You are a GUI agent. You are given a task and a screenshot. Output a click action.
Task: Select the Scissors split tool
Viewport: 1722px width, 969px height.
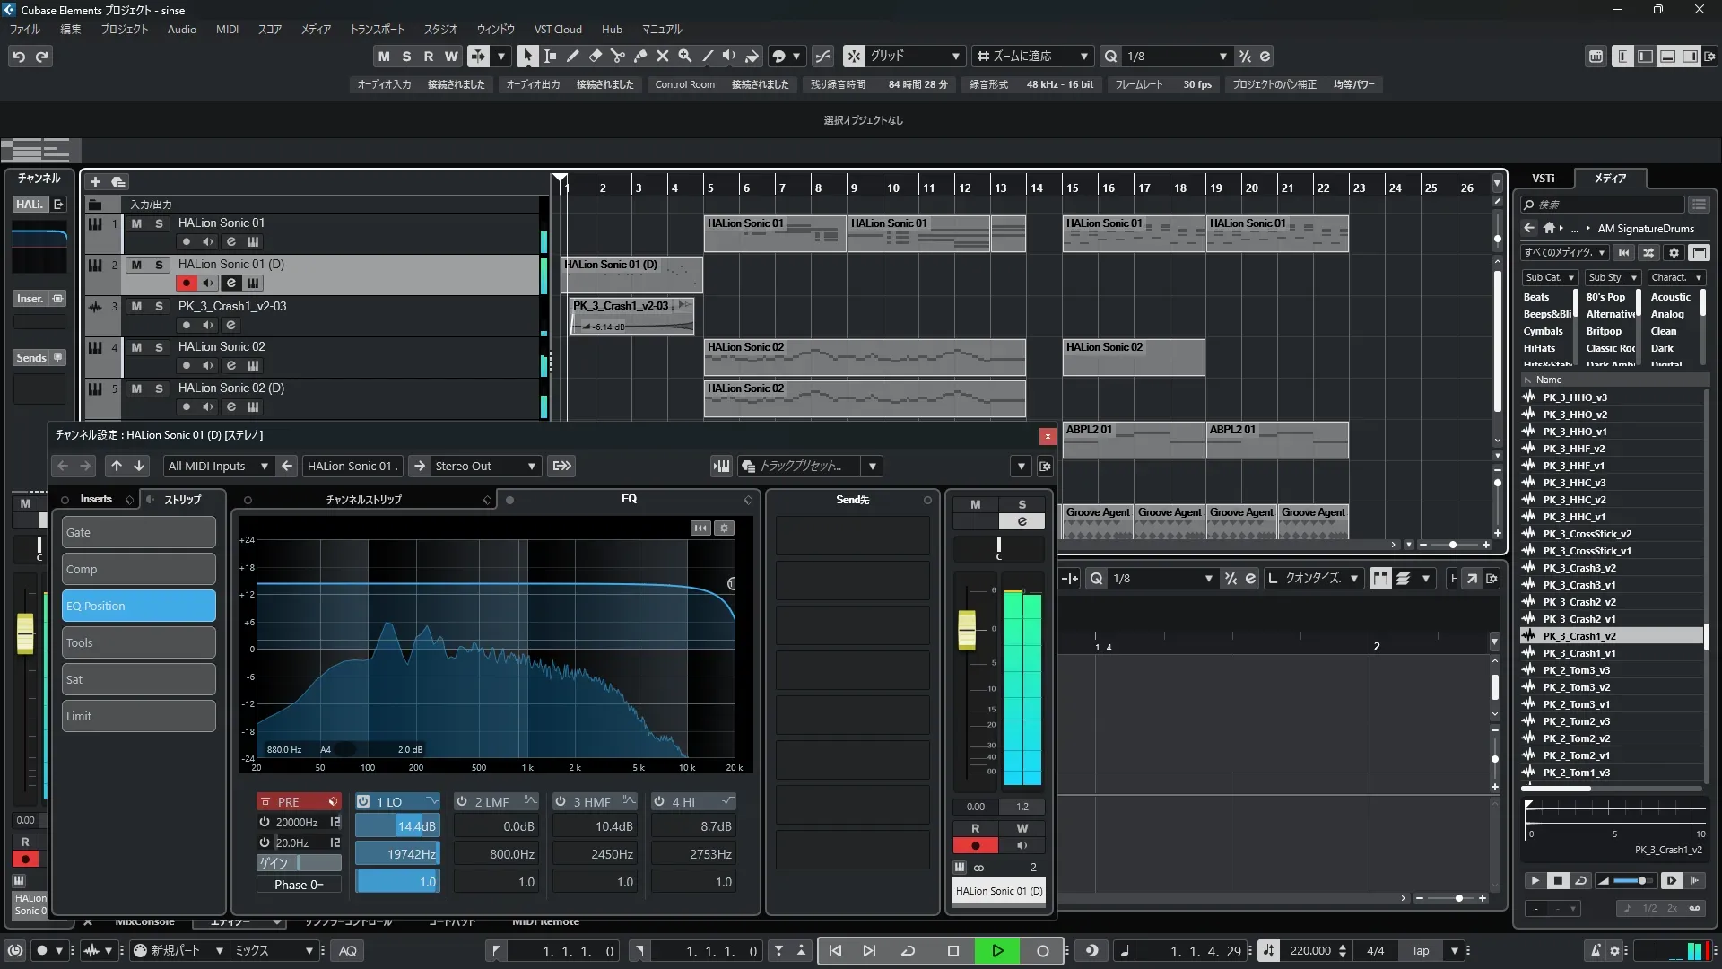point(617,56)
